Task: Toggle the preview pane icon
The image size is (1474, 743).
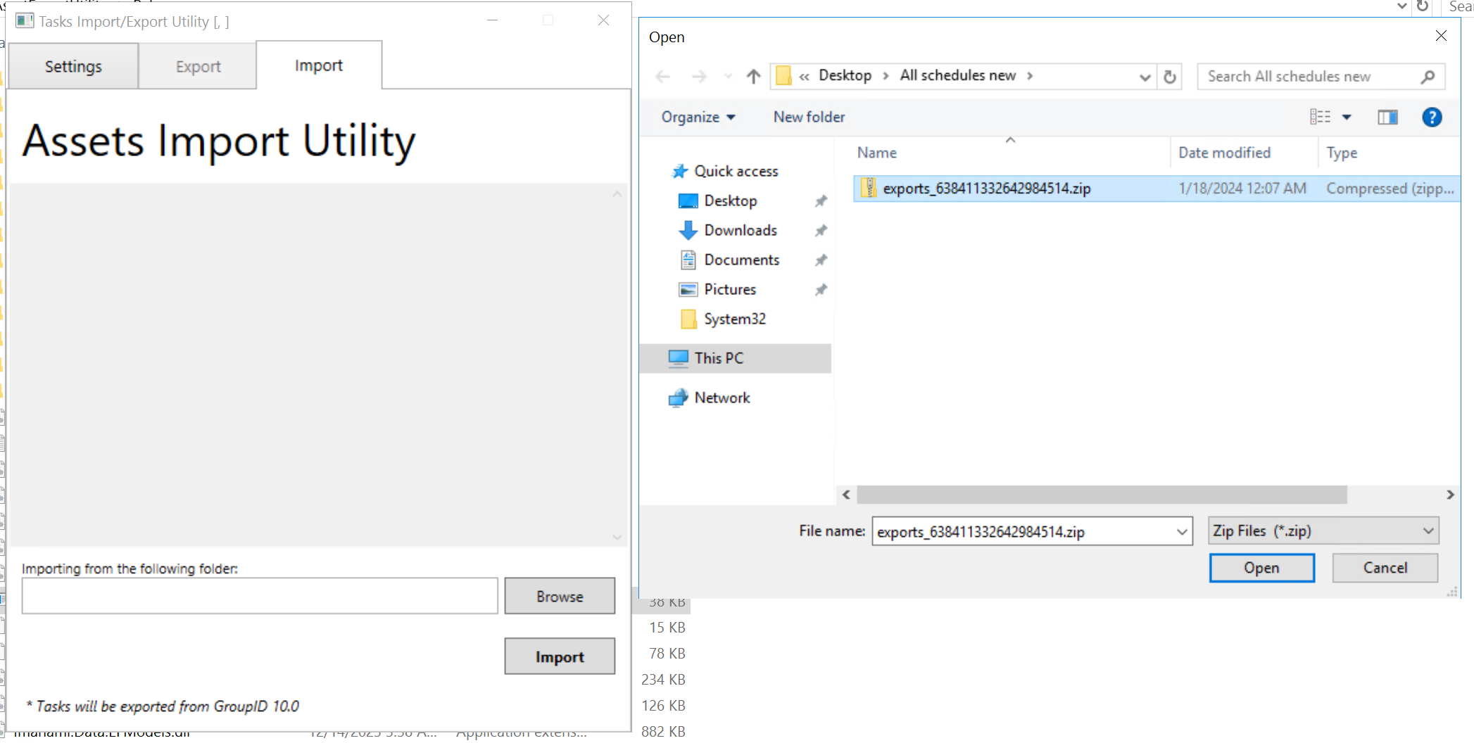Action: pyautogui.click(x=1387, y=117)
